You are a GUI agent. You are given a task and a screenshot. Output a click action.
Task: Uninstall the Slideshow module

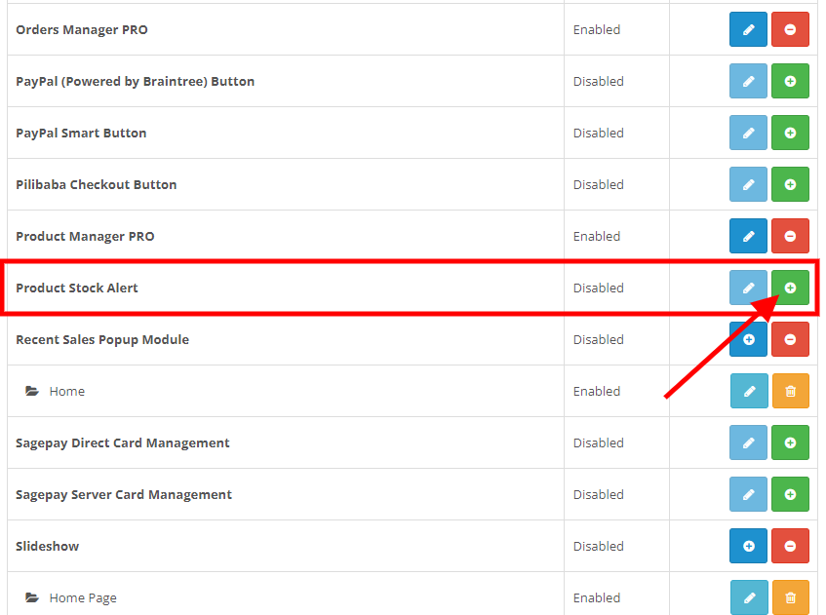point(790,546)
